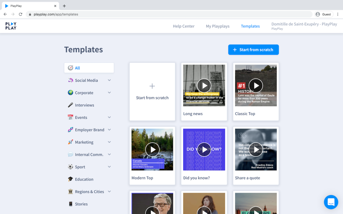Click the microphone icon beside Interviews
The width and height of the screenshot is (343, 214).
click(x=70, y=105)
